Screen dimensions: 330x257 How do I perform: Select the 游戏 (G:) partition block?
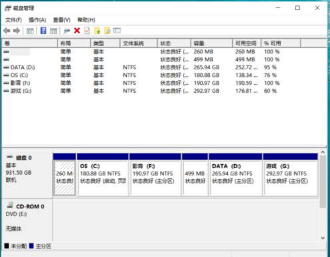(x=291, y=175)
